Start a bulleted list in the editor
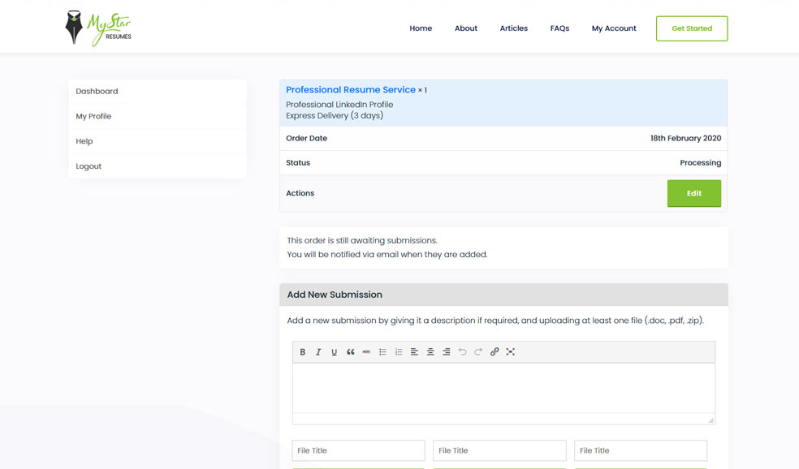The width and height of the screenshot is (799, 469). [x=382, y=352]
